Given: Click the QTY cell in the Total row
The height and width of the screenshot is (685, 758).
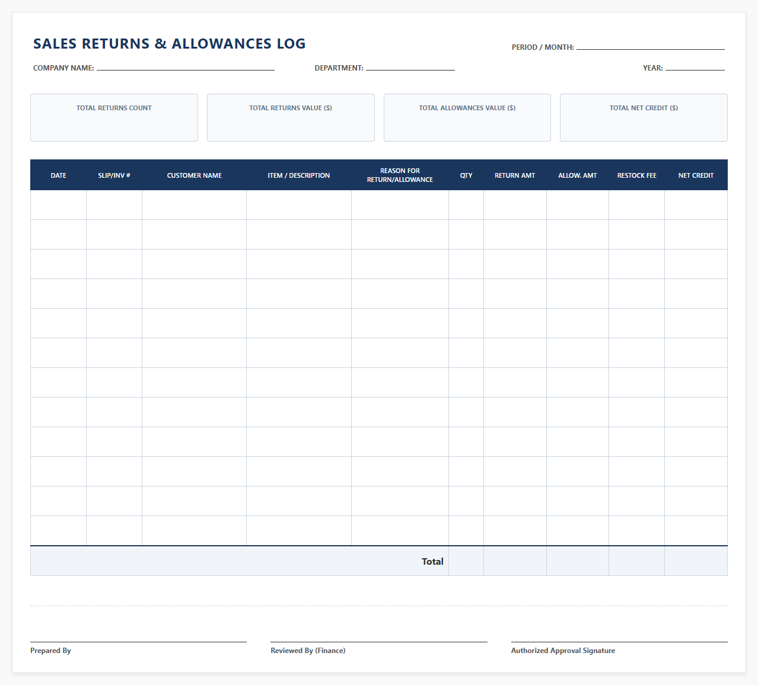Looking at the screenshot, I should pos(466,561).
